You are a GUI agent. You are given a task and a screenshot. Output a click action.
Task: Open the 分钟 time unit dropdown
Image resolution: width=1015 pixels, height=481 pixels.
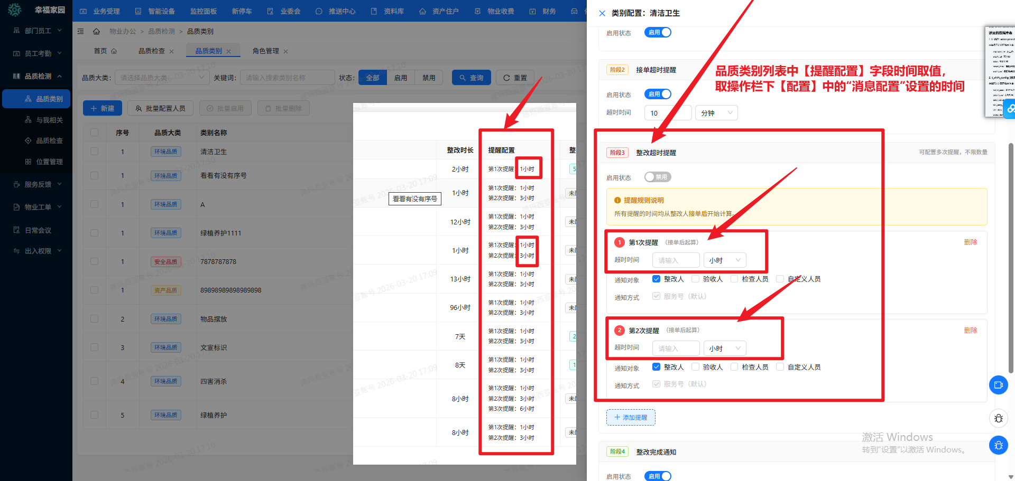pyautogui.click(x=716, y=113)
